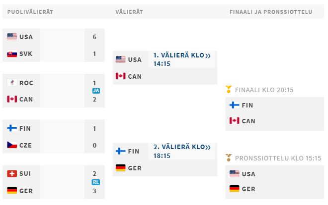Select the Välierät column header
Image resolution: width=328 pixels, height=205 pixels.
(x=129, y=12)
